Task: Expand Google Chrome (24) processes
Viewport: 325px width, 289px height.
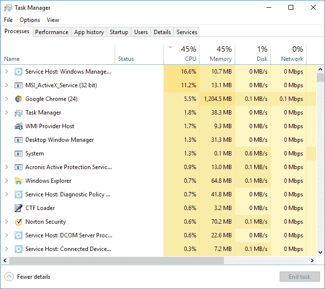Action: pos(7,99)
